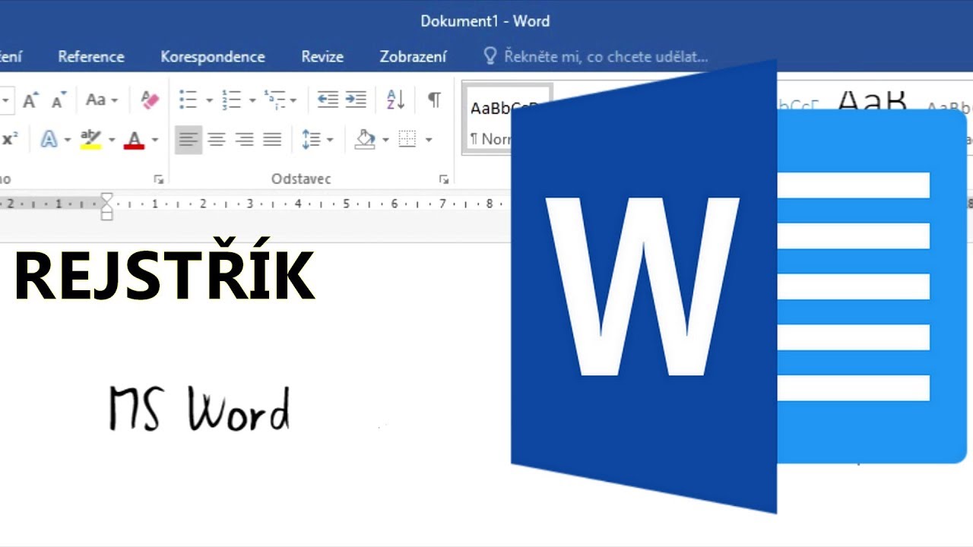The width and height of the screenshot is (973, 547).
Task: Increase font size with the grow font icon
Action: pyautogui.click(x=31, y=100)
